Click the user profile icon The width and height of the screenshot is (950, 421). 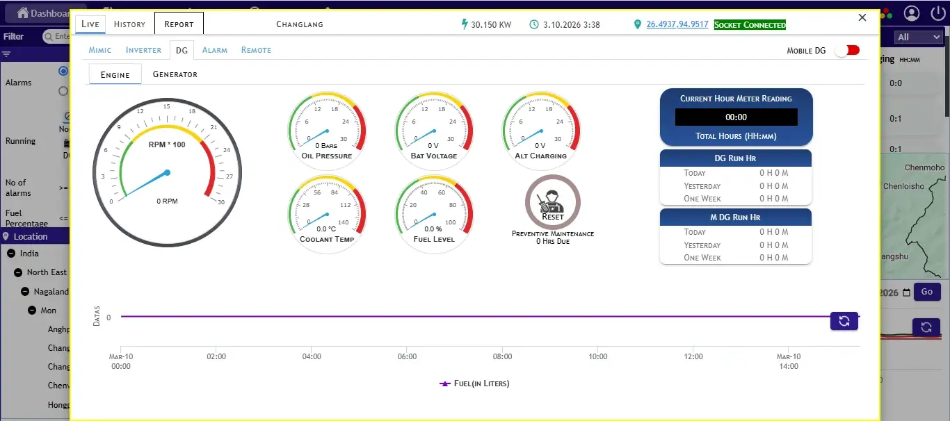click(x=912, y=13)
